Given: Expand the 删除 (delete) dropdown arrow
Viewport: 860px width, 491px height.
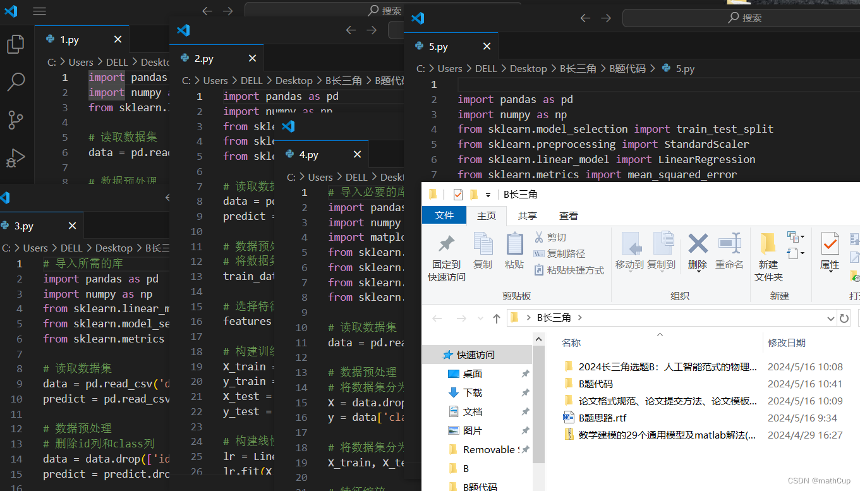Looking at the screenshot, I should 698,270.
